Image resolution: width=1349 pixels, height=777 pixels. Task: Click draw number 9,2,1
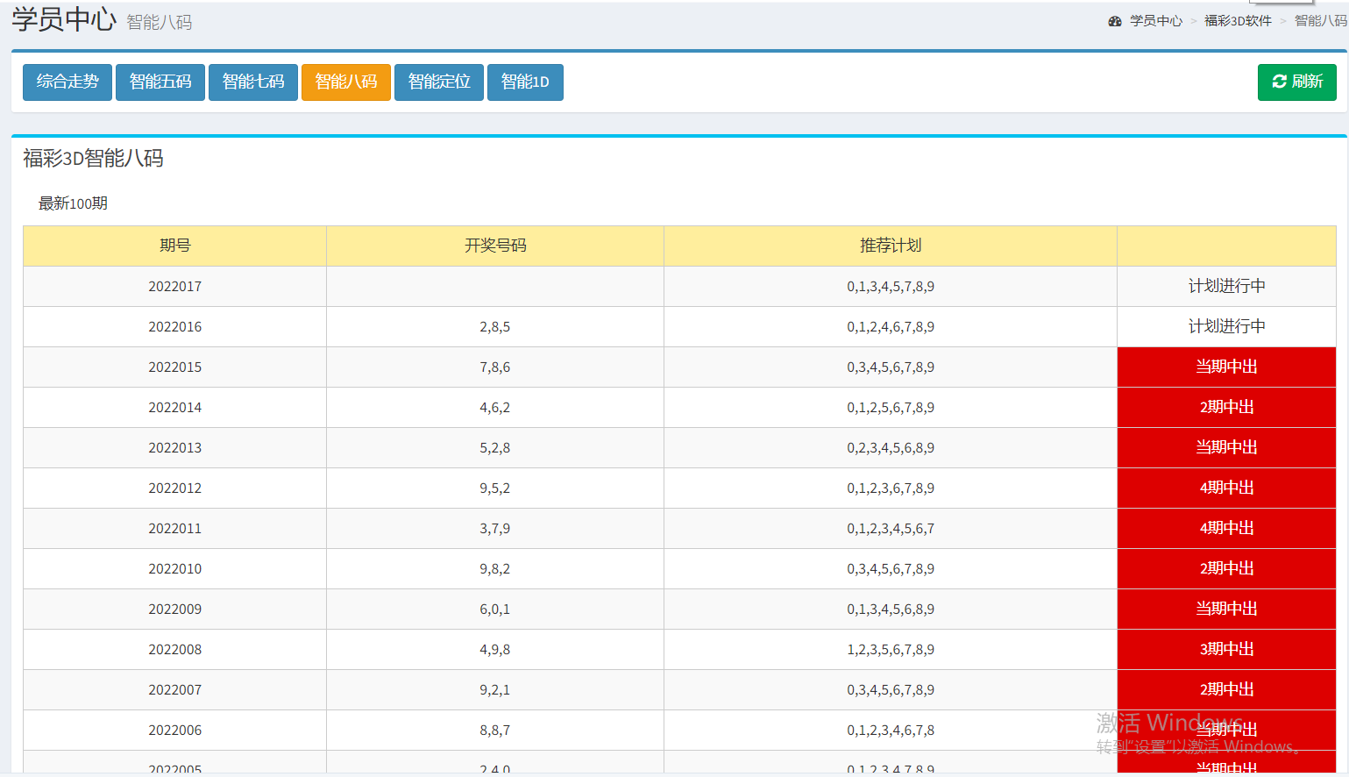[x=495, y=690]
